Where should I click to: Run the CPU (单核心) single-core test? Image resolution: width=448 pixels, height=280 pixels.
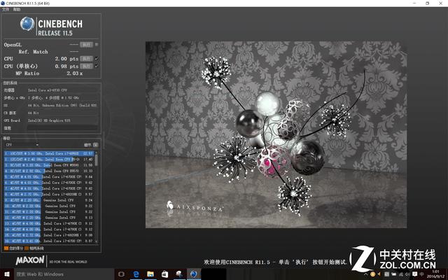click(x=86, y=66)
